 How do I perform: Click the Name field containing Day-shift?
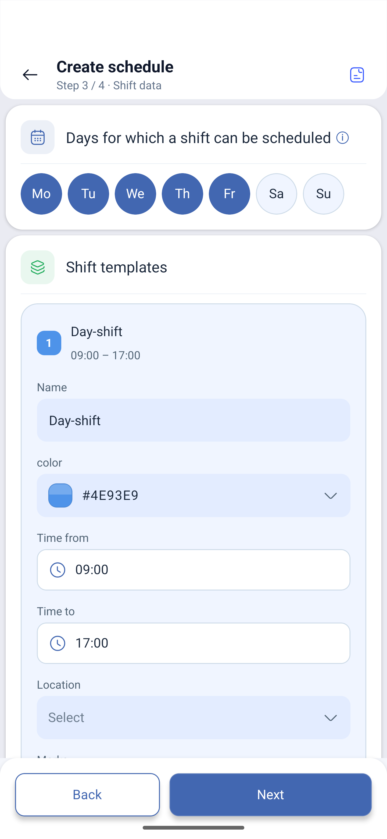click(x=193, y=420)
